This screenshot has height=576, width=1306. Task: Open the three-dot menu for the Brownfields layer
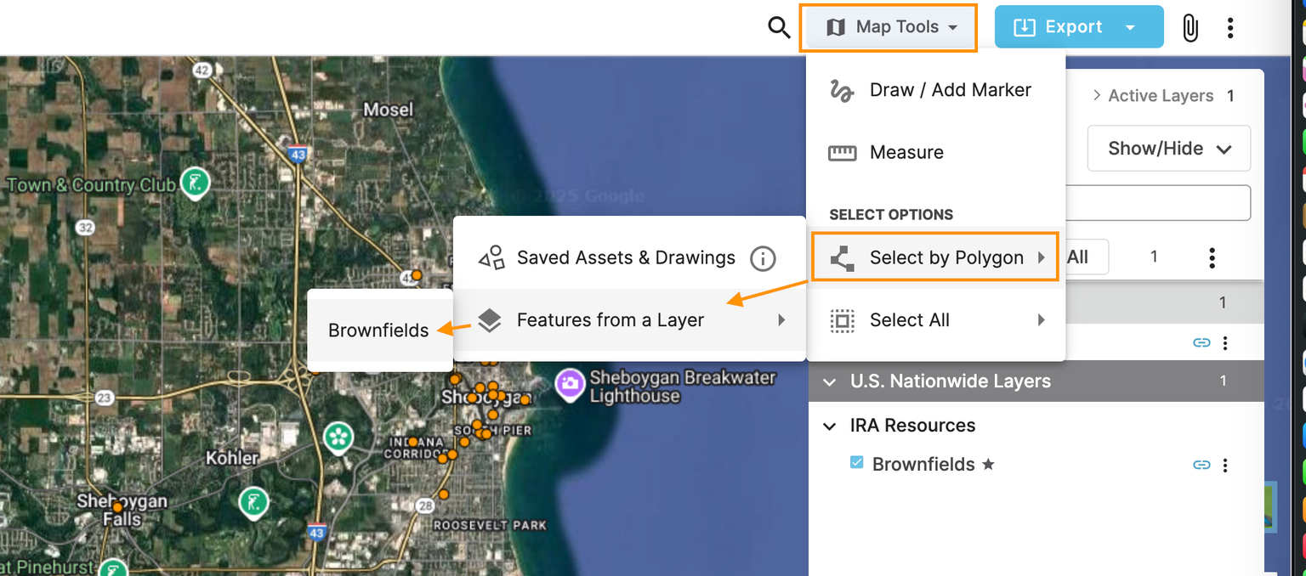click(1225, 465)
